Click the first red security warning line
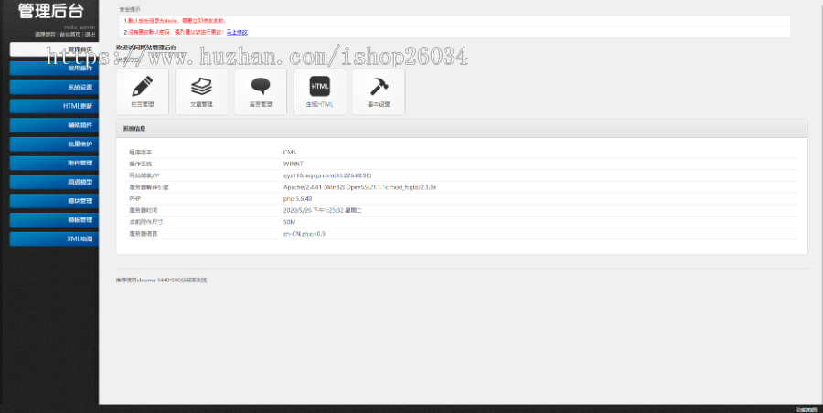Viewport: 823px width, 413px height. tap(175, 21)
